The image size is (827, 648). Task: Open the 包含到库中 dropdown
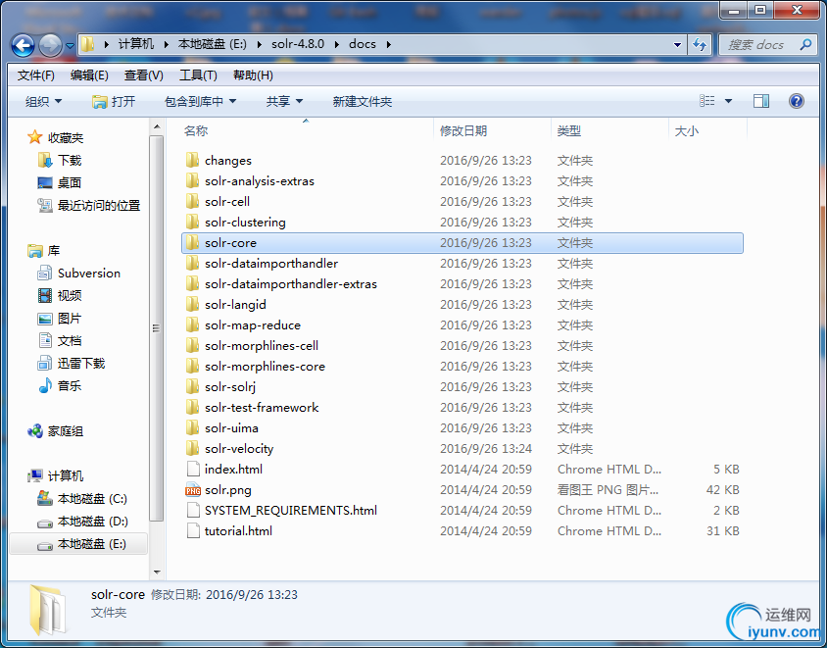(200, 101)
